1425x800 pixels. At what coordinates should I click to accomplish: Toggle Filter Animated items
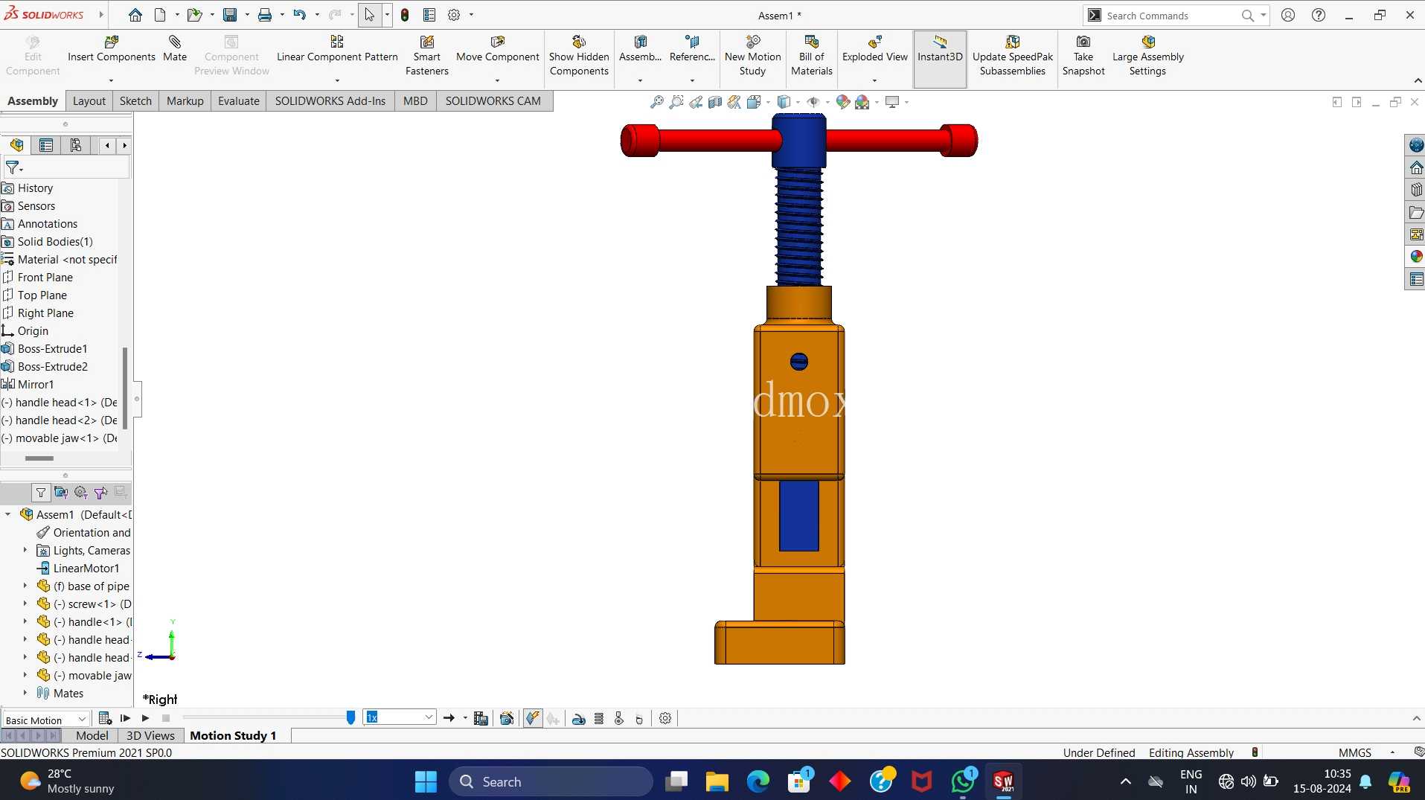(61, 493)
